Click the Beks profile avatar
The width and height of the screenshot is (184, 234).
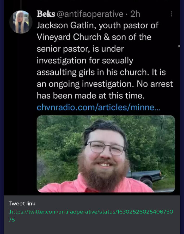pos(21,22)
